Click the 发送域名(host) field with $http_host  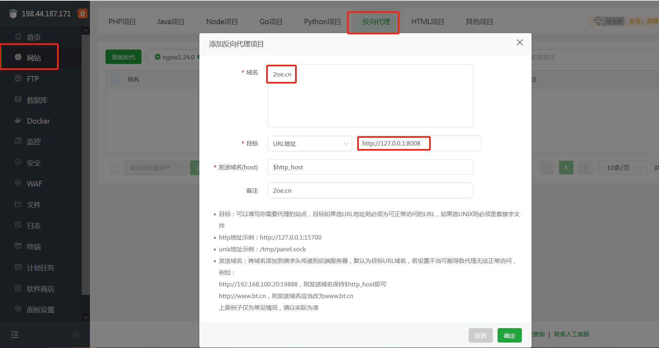370,167
